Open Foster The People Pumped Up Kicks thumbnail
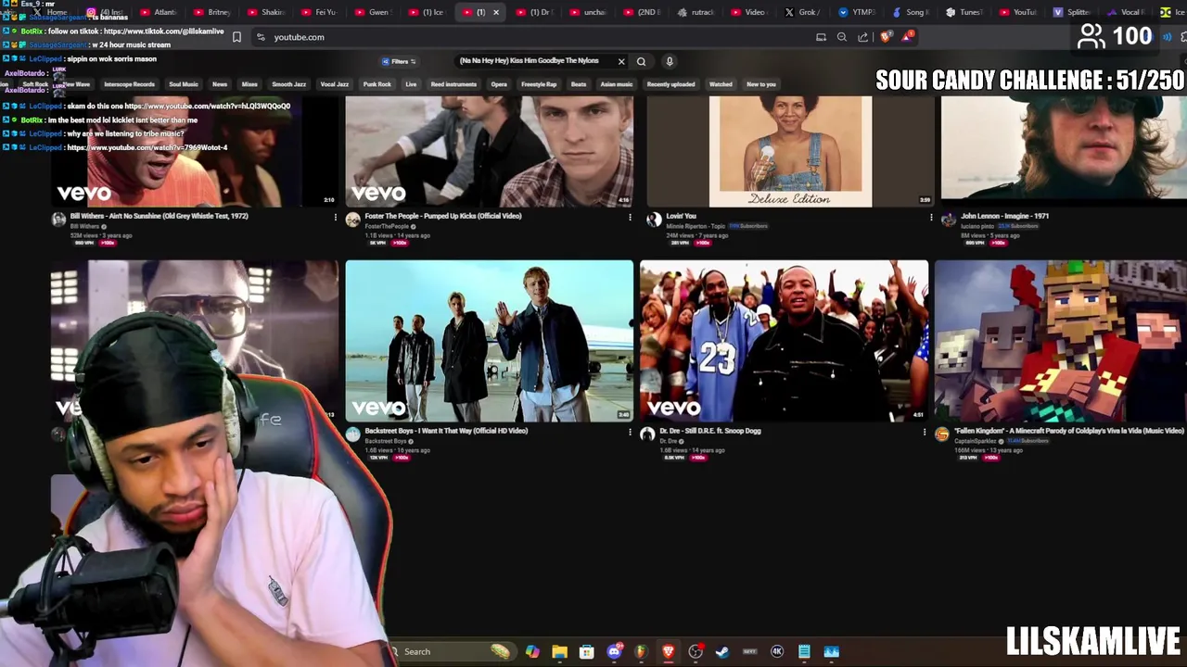 tap(490, 152)
